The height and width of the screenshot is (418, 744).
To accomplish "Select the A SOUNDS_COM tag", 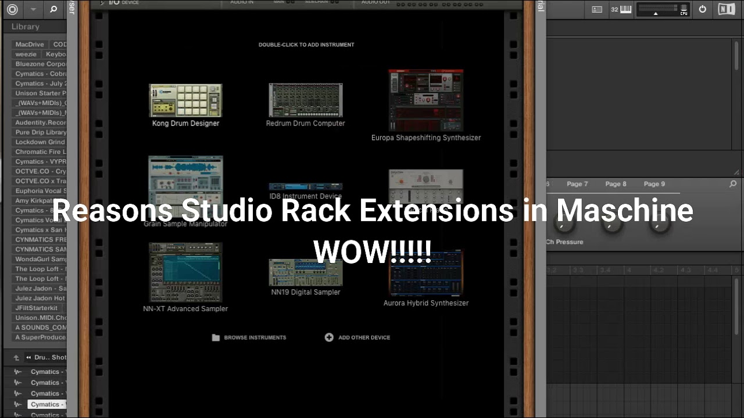I will (40, 327).
